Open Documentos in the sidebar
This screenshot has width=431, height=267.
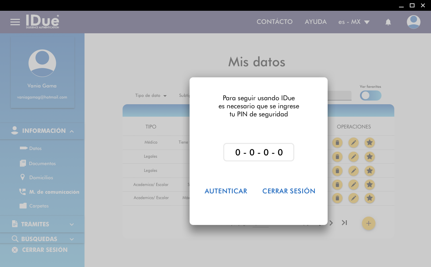(42, 163)
